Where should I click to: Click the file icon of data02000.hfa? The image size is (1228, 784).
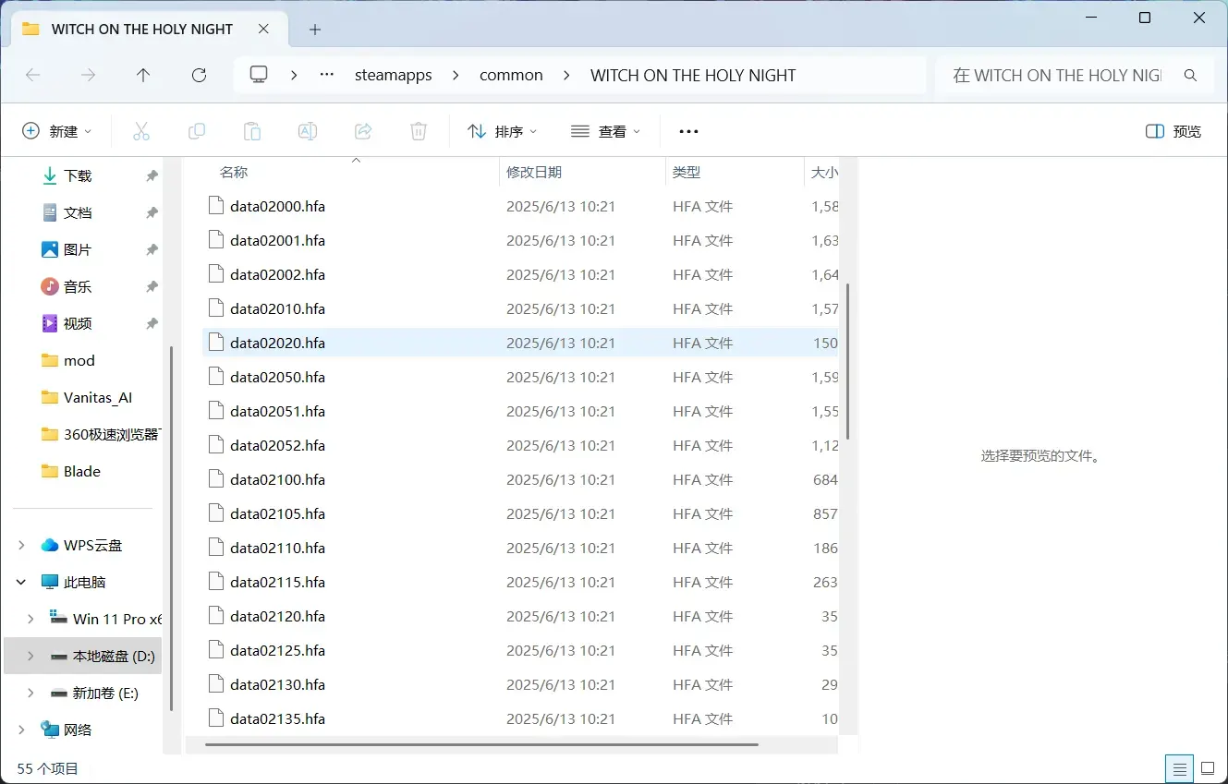[216, 206]
